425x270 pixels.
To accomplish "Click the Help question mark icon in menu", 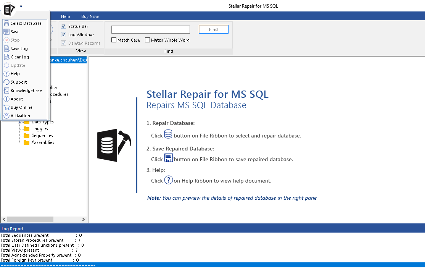I will coord(6,74).
